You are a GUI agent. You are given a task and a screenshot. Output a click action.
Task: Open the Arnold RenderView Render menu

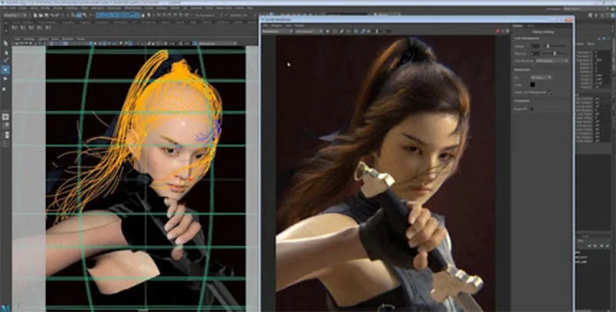(x=300, y=25)
